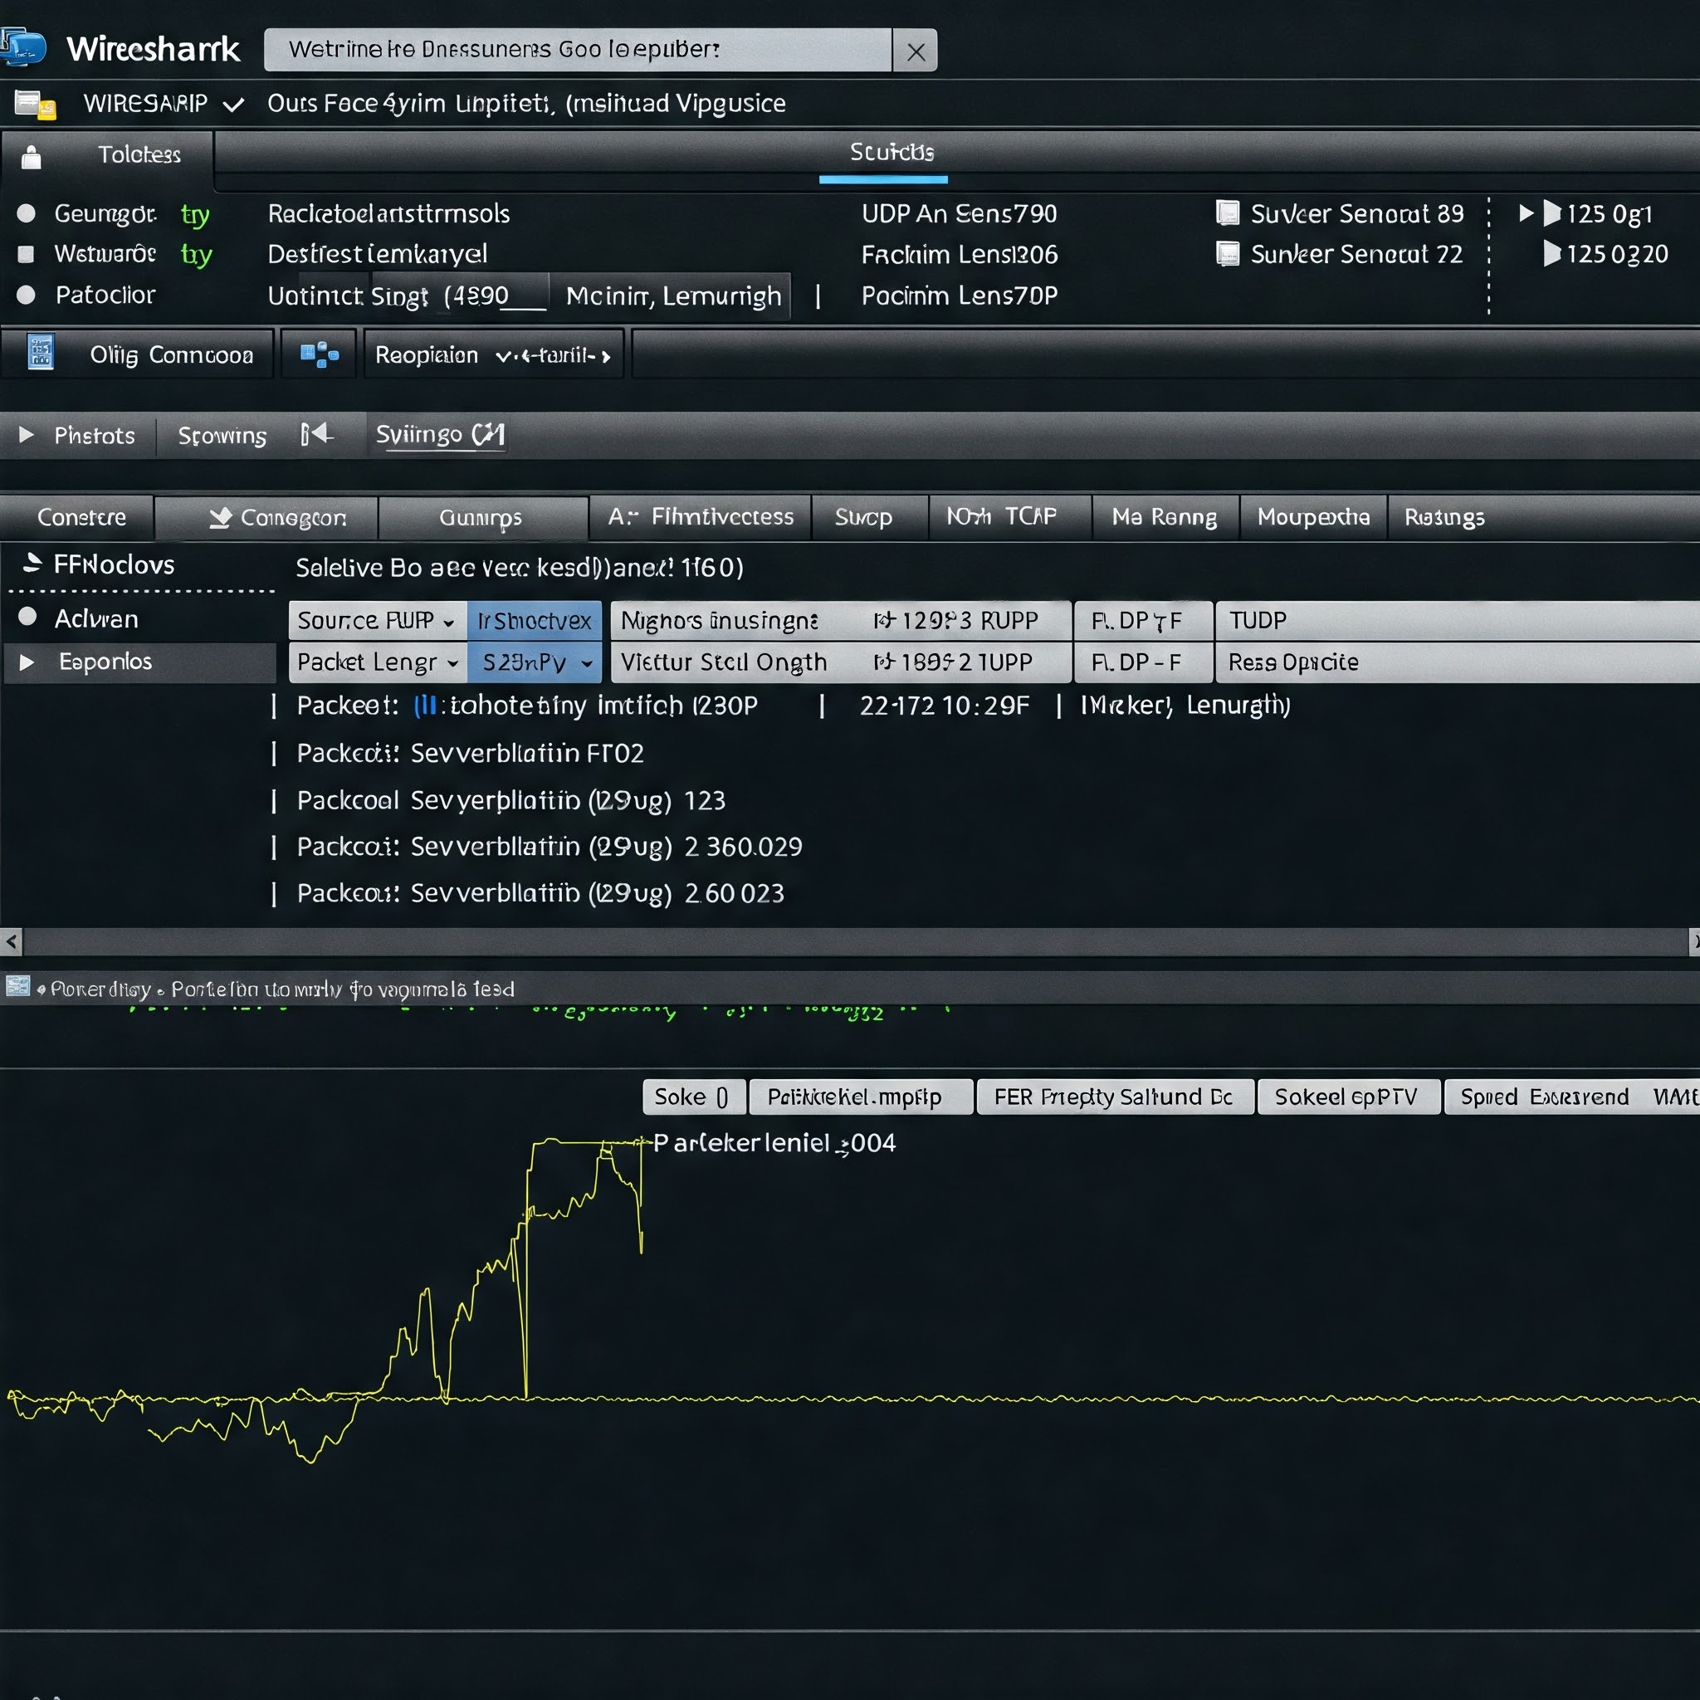Screen dimensions: 1700x1700
Task: Click the FER Prrepity Saltund button
Action: pos(1115,1097)
